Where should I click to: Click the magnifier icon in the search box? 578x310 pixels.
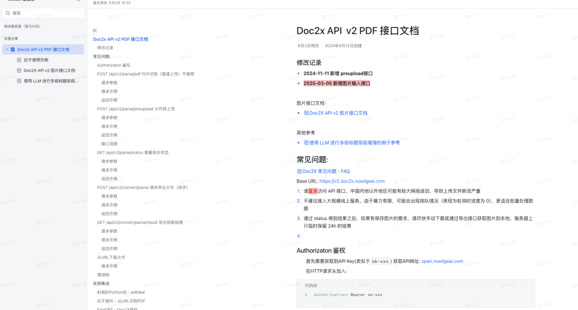(x=7, y=13)
